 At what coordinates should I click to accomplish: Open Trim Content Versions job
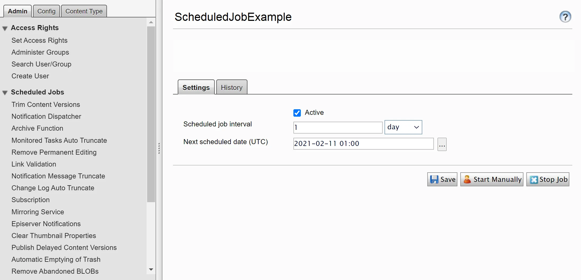46,105
